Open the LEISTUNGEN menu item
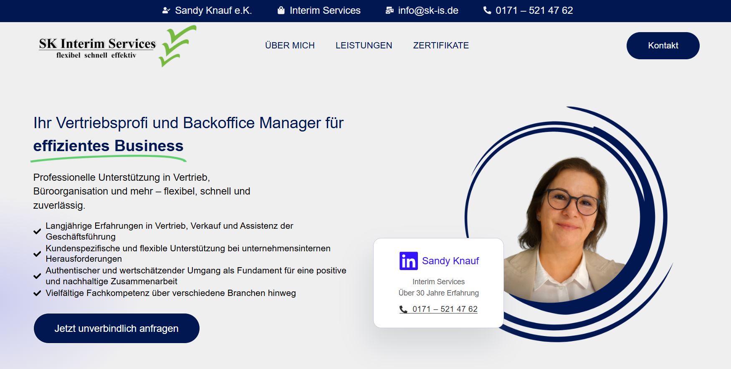The height and width of the screenshot is (369, 731). pos(364,45)
